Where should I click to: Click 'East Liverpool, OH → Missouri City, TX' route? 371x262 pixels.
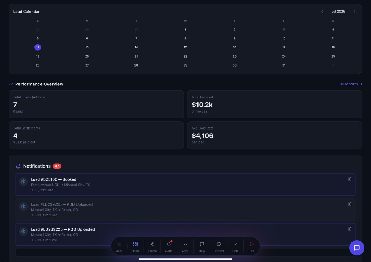[x=61, y=185]
